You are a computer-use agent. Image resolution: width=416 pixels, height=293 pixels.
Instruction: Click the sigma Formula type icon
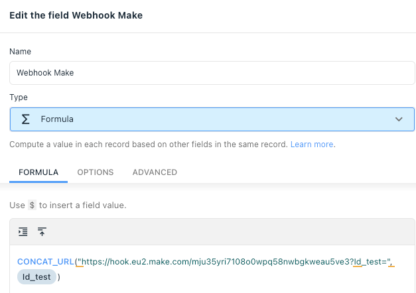click(25, 119)
